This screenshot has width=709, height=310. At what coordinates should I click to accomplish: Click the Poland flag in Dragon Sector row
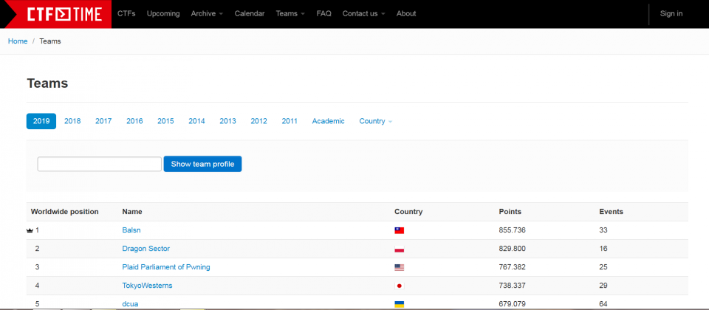400,249
